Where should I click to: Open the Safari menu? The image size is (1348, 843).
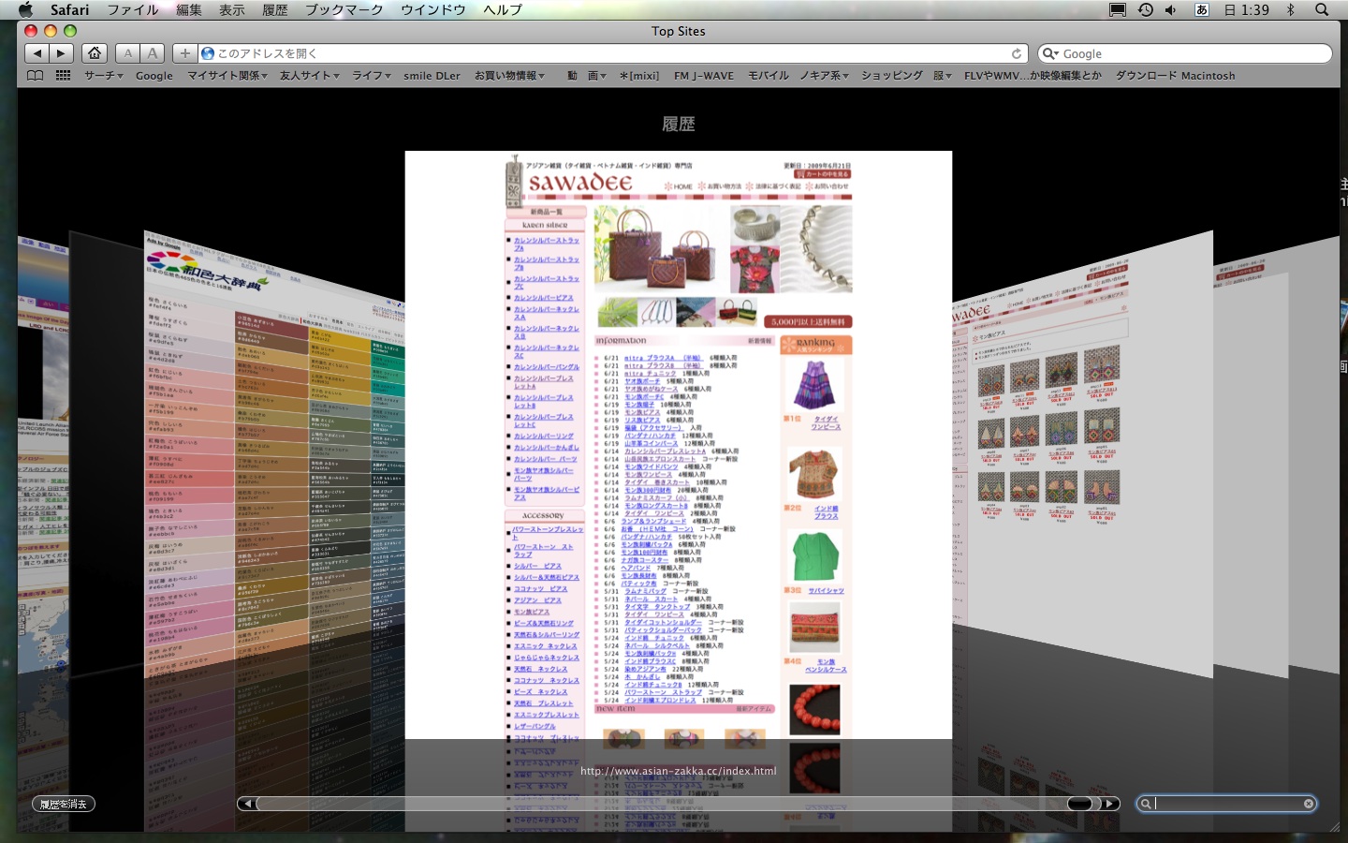coord(70,9)
